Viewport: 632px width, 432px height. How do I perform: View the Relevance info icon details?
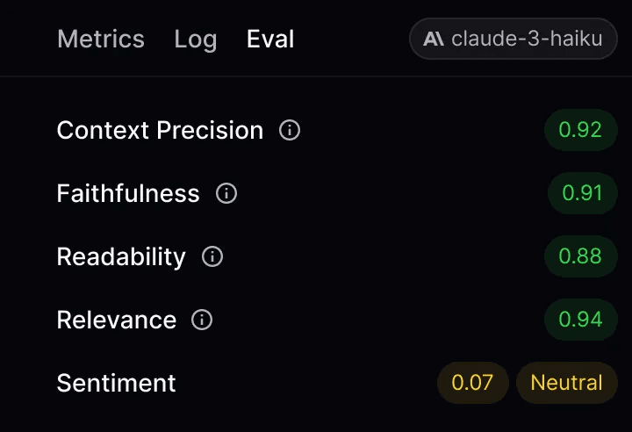(x=202, y=320)
